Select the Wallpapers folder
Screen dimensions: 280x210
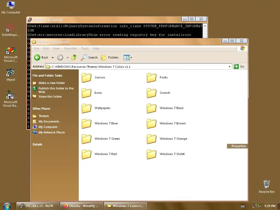(96, 108)
